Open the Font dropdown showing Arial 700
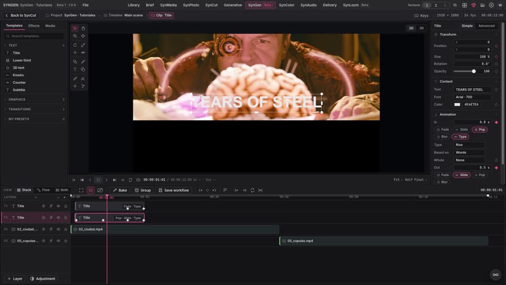The width and height of the screenshot is (506, 285). coord(472,97)
